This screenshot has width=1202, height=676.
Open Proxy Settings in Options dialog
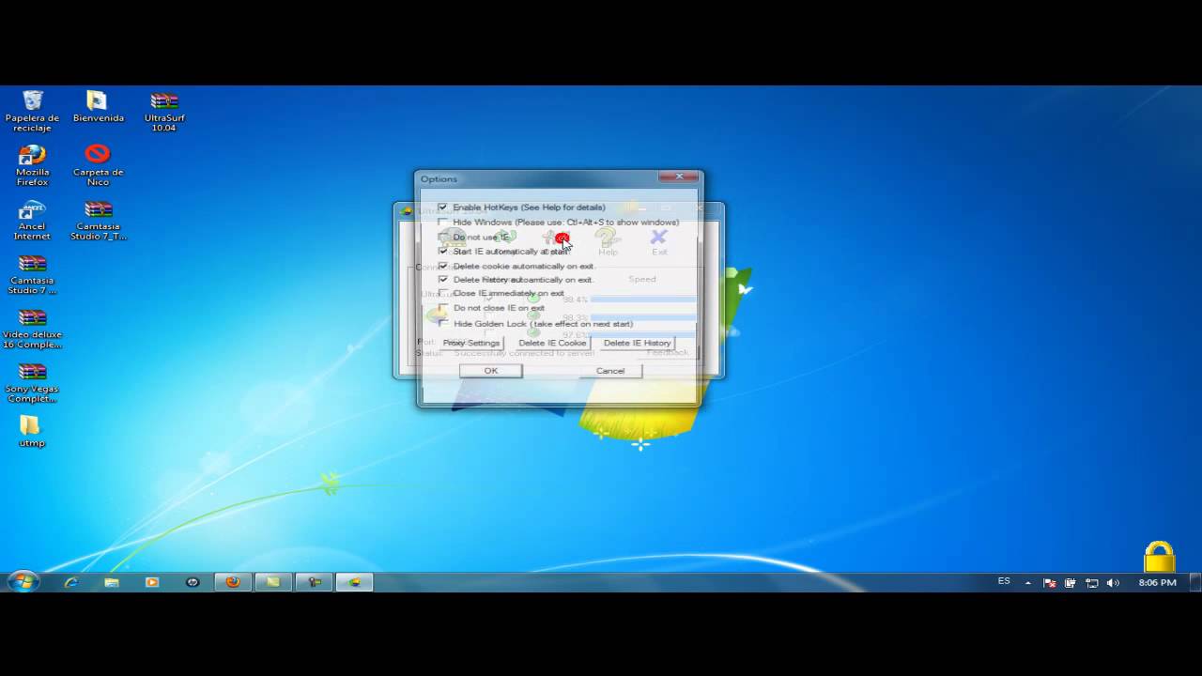tap(471, 343)
